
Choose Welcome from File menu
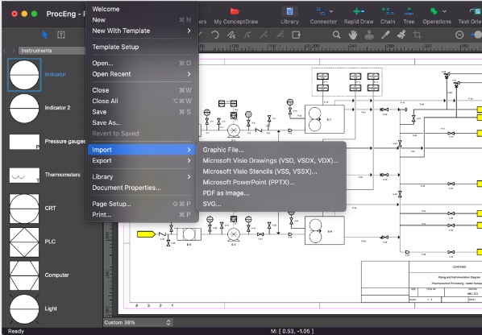point(142,9)
